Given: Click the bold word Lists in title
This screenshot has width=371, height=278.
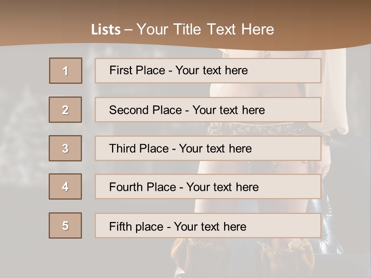Looking at the screenshot, I should 106,30.
